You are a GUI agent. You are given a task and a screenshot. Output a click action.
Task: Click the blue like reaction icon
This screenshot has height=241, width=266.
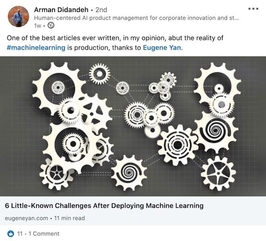(11, 234)
